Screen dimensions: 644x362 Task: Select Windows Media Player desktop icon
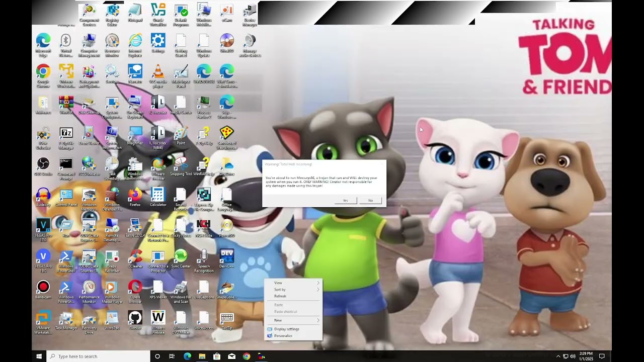click(112, 291)
